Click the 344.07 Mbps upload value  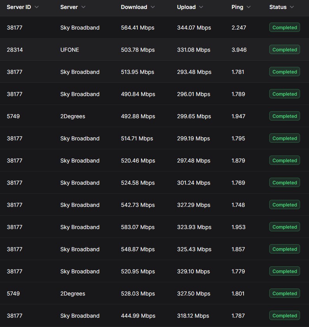pyautogui.click(x=194, y=28)
